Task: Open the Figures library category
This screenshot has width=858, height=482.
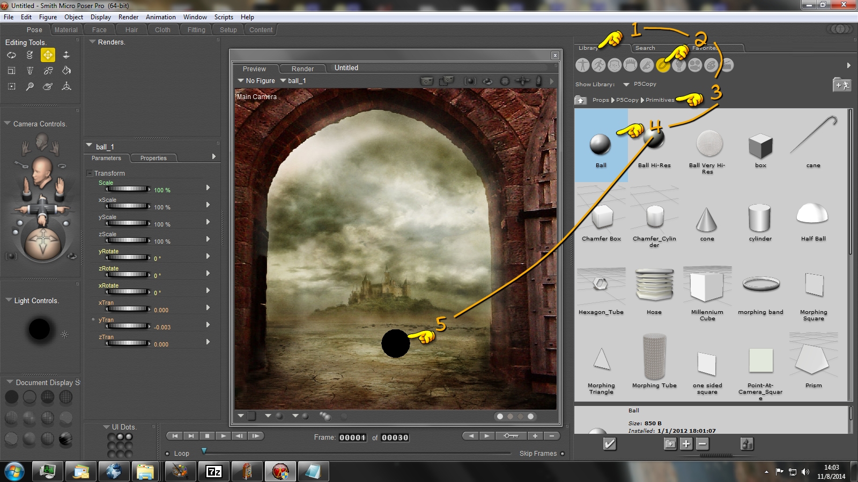Action: tap(582, 65)
